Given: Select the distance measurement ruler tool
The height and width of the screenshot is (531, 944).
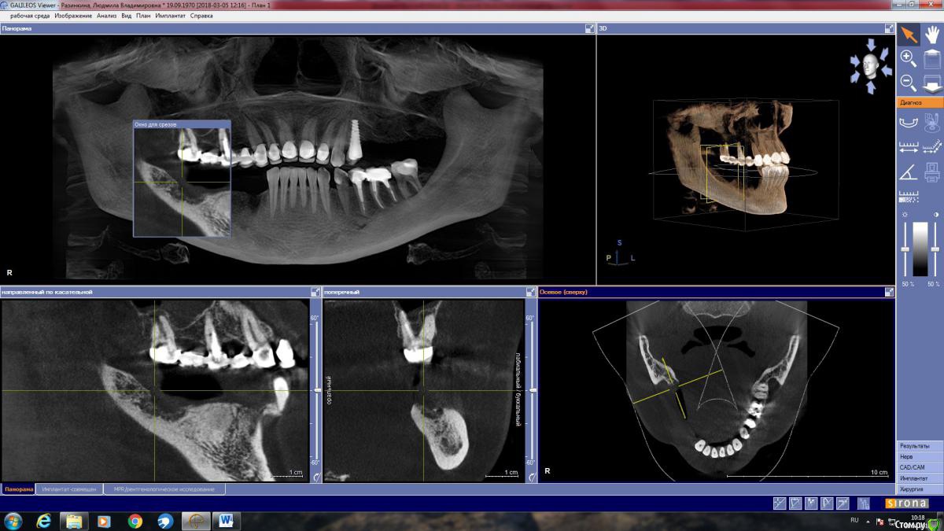Looking at the screenshot, I should [x=908, y=146].
